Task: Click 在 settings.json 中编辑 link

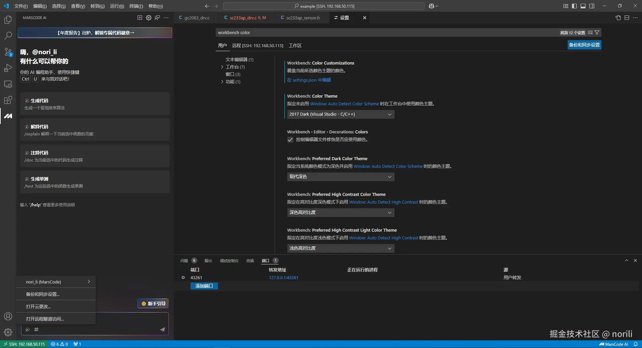Action: pos(309,80)
